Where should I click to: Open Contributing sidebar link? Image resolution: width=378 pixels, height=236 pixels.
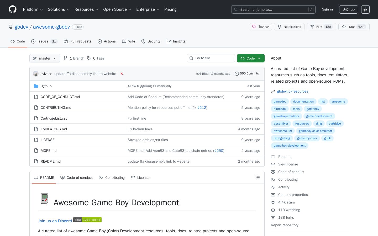(284, 179)
